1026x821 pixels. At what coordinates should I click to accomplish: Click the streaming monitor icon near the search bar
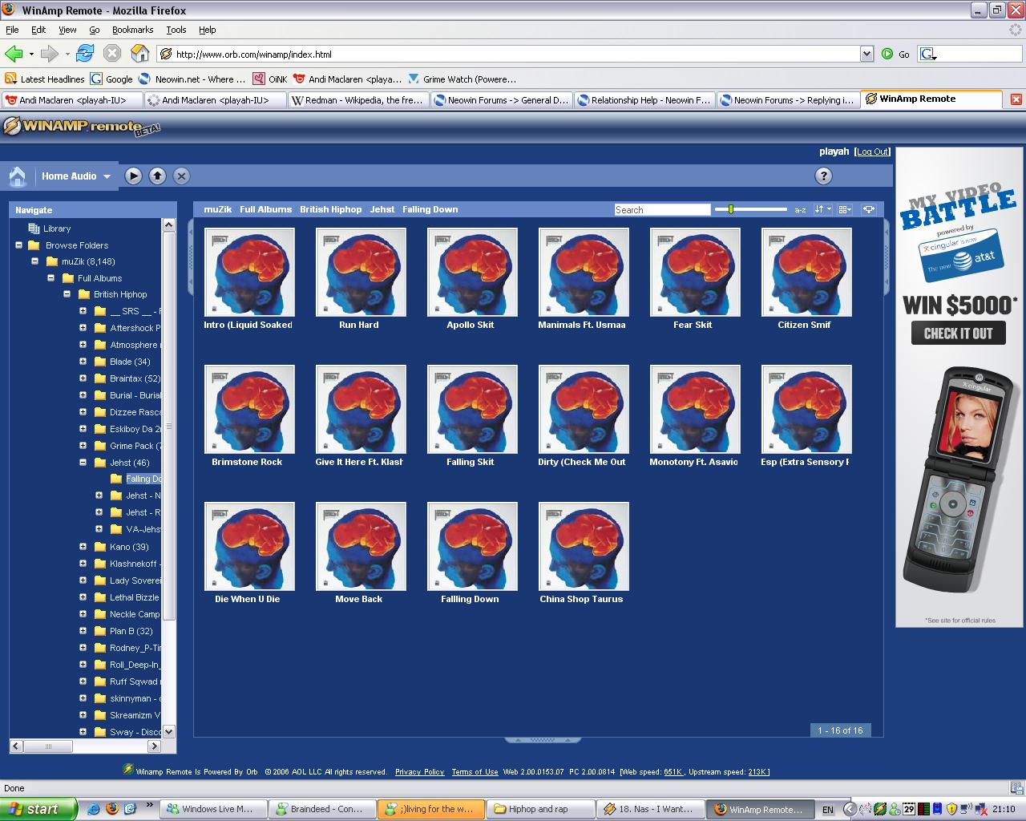pos(869,208)
